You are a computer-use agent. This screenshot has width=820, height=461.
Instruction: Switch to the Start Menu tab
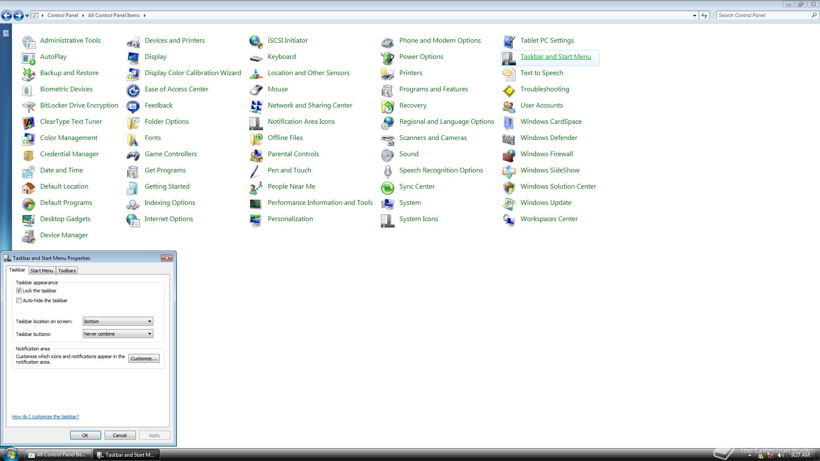41,271
